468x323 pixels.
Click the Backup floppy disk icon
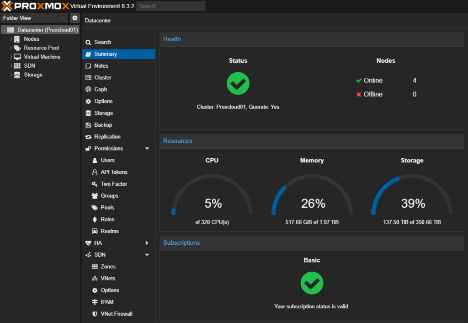pos(89,125)
